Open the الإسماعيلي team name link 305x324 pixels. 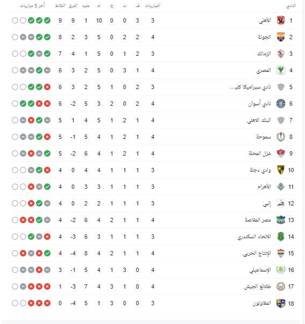click(x=260, y=270)
